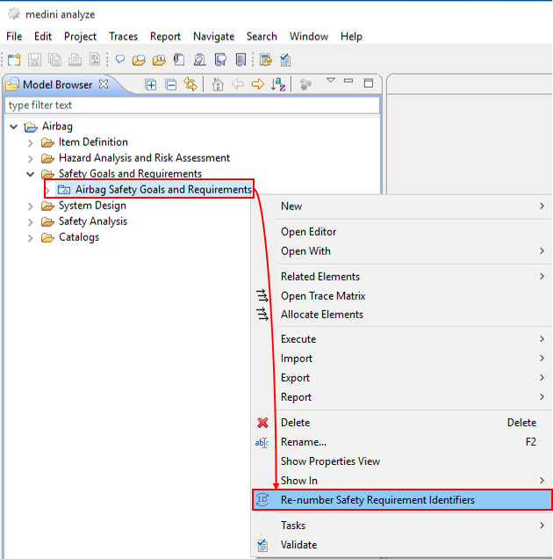Choose Show Properties View

click(402, 461)
